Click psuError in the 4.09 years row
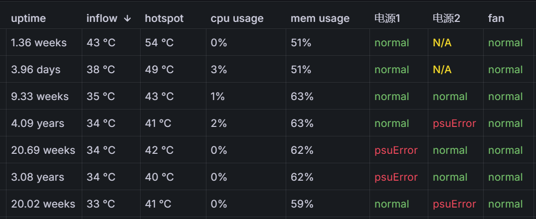Image resolution: width=536 pixels, height=219 pixels. pos(454,123)
